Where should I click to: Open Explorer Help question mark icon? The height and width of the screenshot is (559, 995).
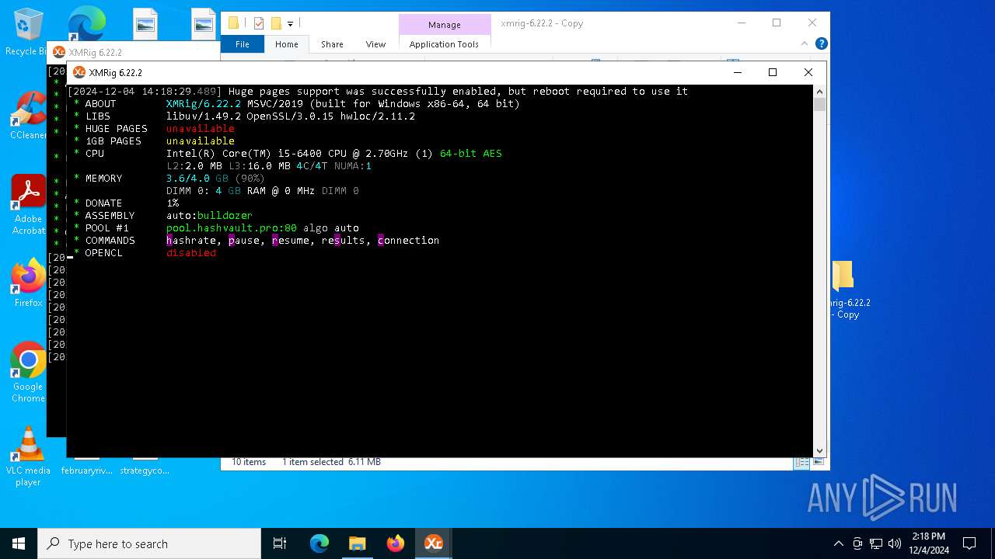821,43
